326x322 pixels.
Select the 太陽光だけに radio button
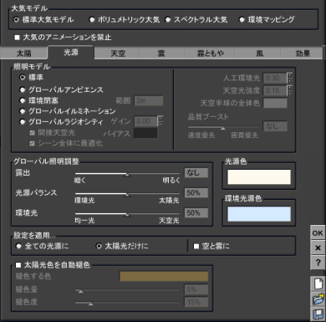(x=99, y=246)
